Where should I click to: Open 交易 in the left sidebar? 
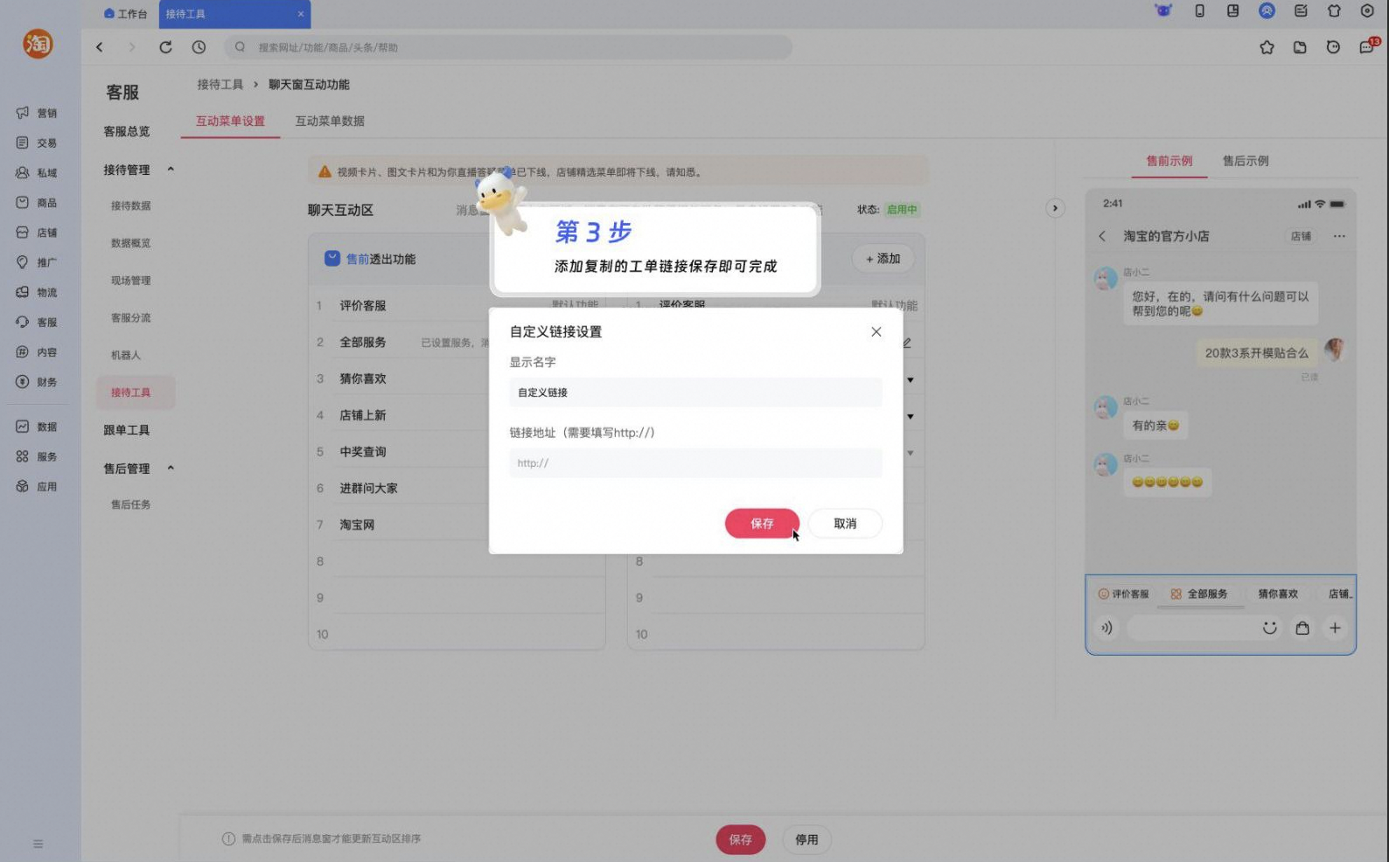pos(37,143)
